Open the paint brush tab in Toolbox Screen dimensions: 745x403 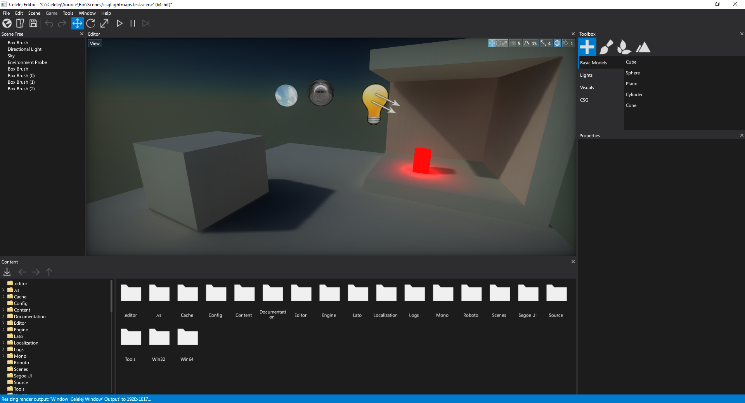click(x=606, y=47)
